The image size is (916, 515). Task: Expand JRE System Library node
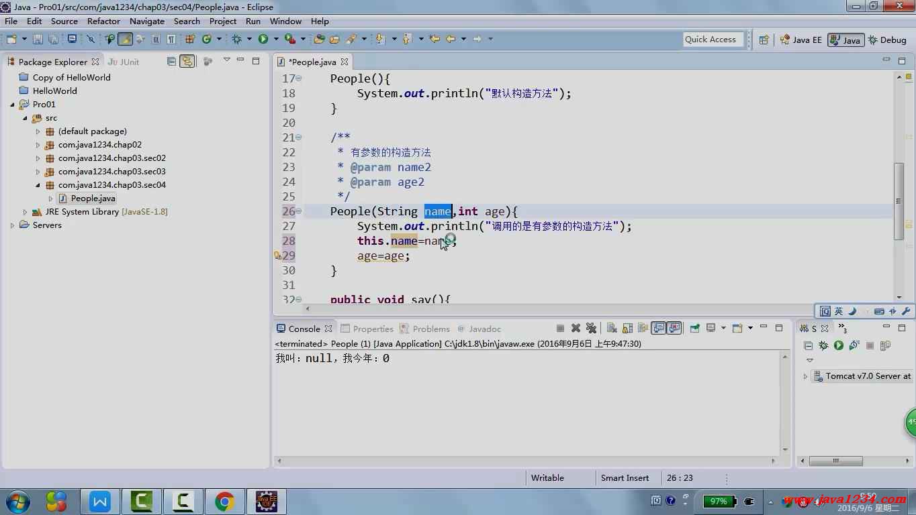tap(25, 212)
